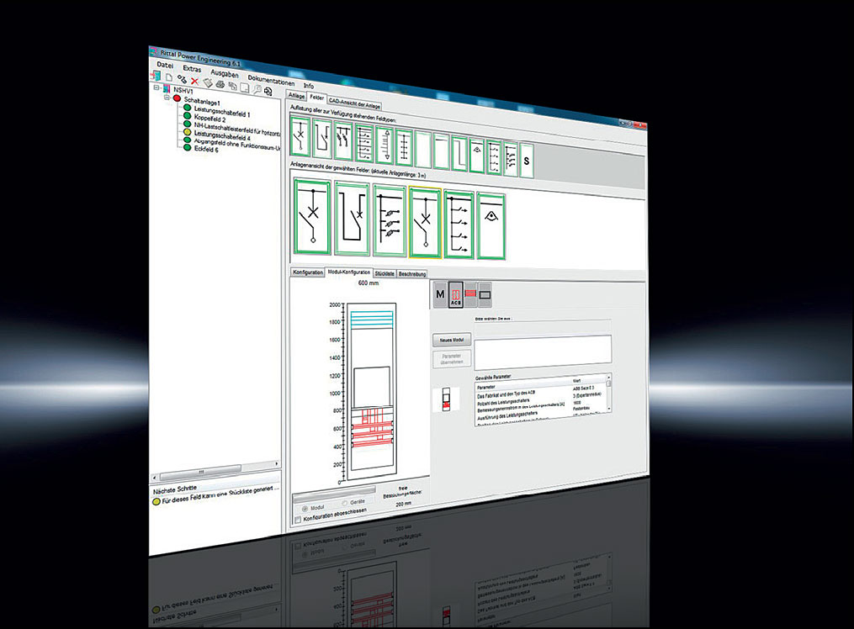Click the Neues Modul button
This screenshot has width=854, height=629.
point(452,340)
